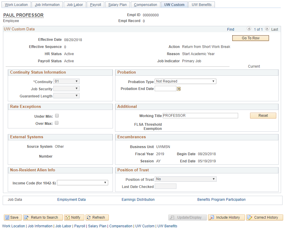The height and width of the screenshot is (230, 287).
Task: Click the Go To Row button
Action: pos(251,38)
